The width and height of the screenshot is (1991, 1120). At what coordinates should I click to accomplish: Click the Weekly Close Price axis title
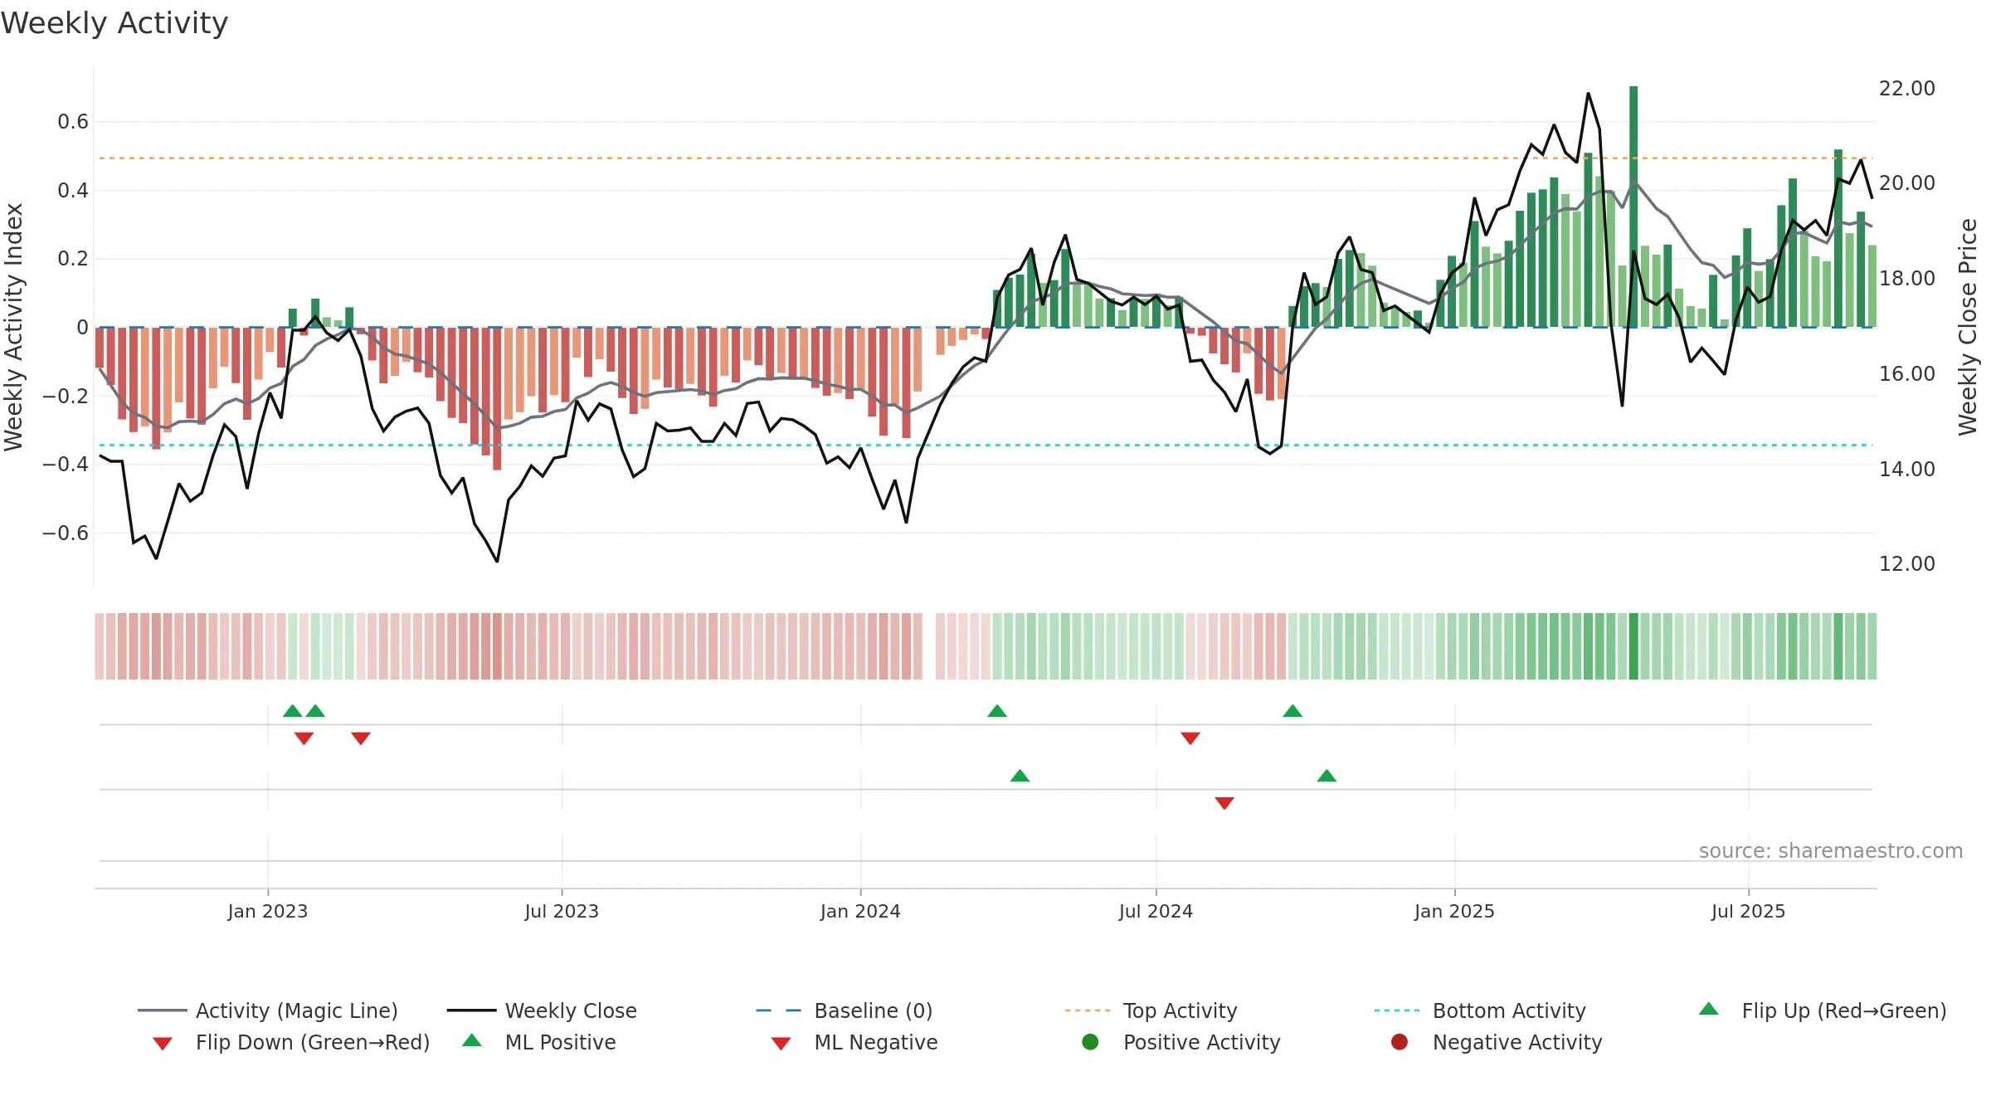1968,327
